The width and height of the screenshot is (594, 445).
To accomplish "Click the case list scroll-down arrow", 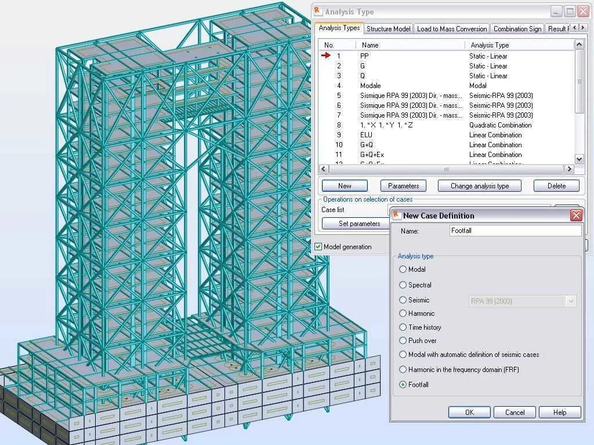I will (x=579, y=159).
